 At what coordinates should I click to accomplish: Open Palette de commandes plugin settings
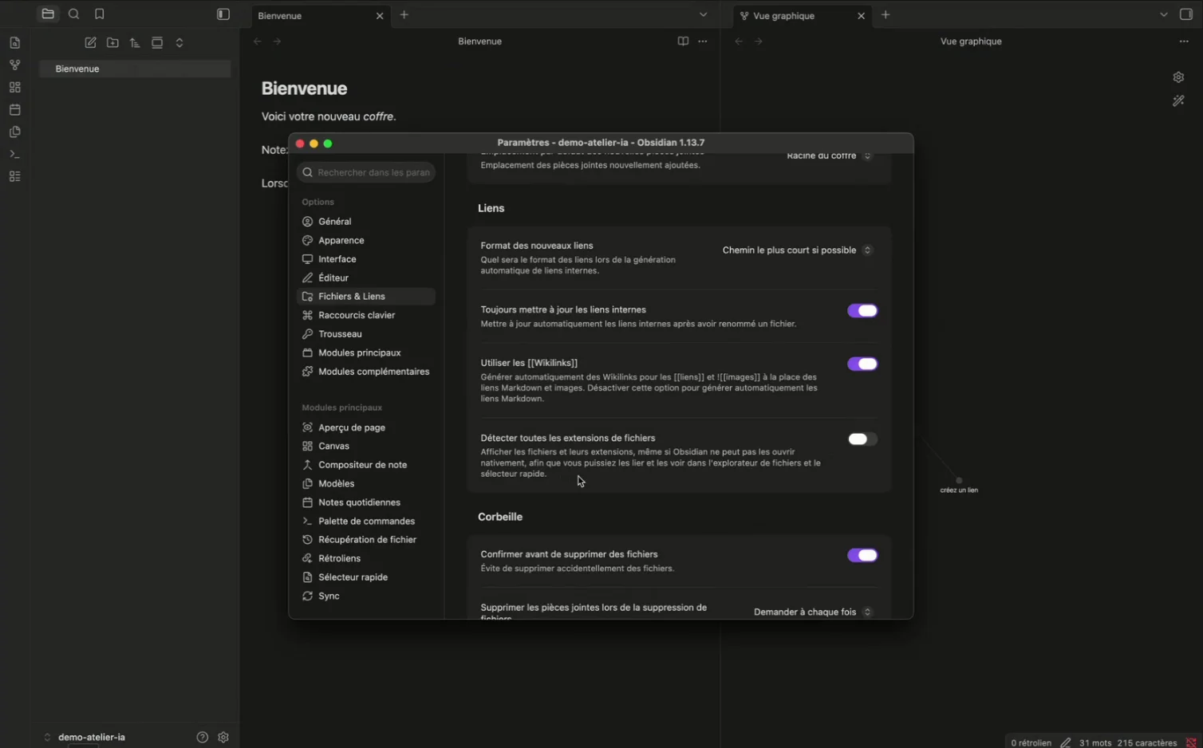pos(366,521)
